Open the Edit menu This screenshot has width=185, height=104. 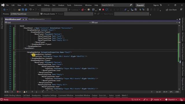pyautogui.click(x=13, y=5)
